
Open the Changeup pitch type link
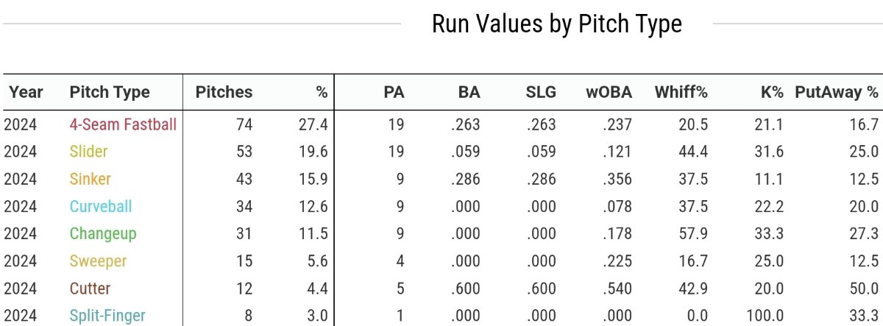click(x=103, y=234)
